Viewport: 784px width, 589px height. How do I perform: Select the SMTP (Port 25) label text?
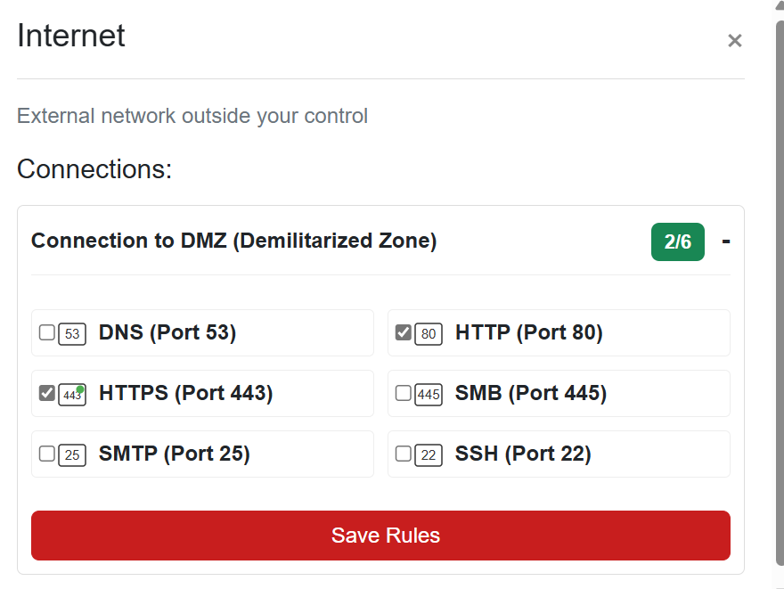[x=174, y=454]
